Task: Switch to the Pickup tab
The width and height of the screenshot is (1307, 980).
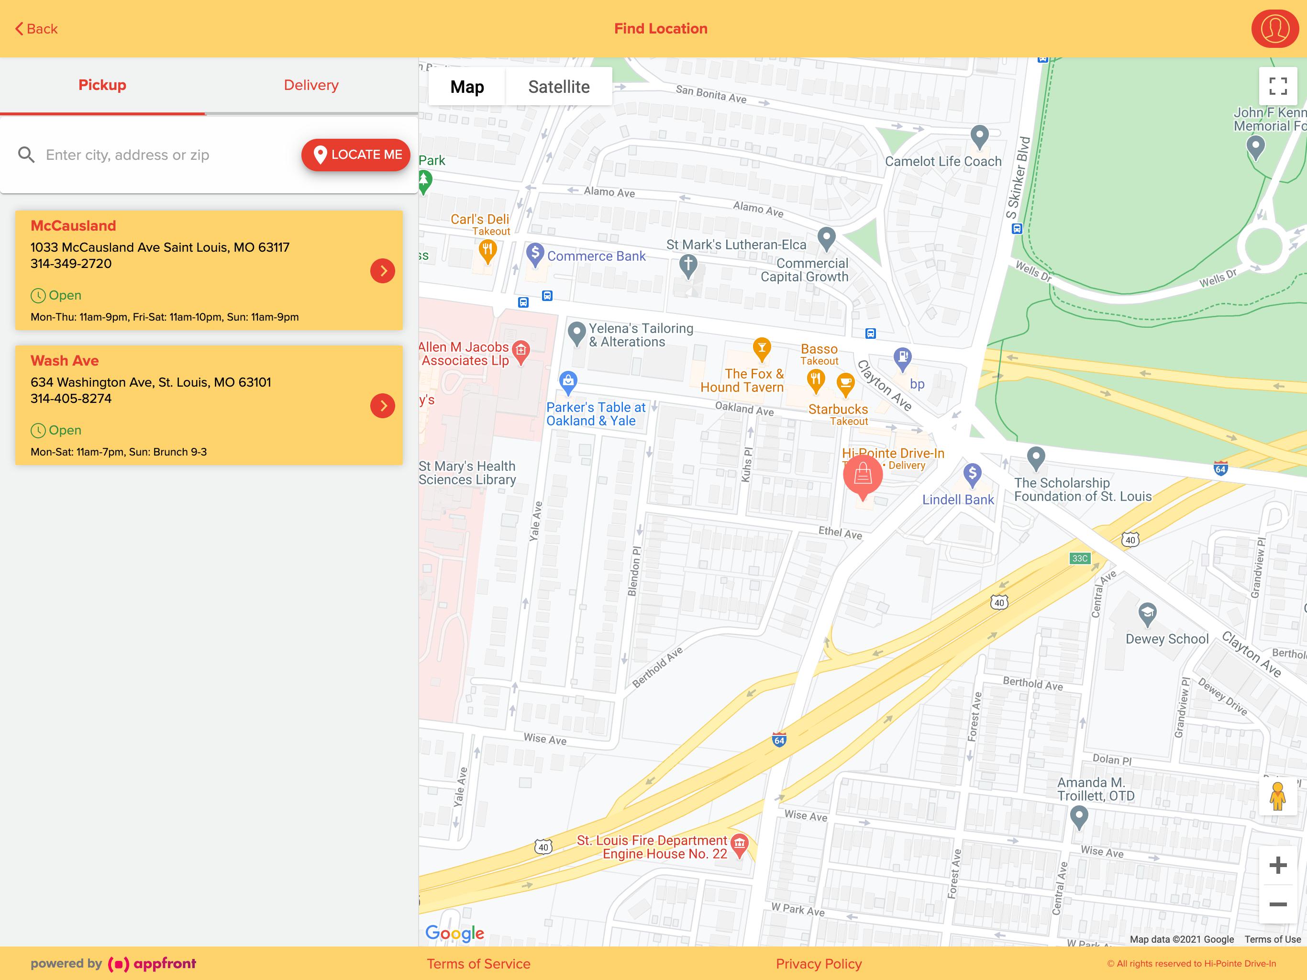Action: [102, 85]
